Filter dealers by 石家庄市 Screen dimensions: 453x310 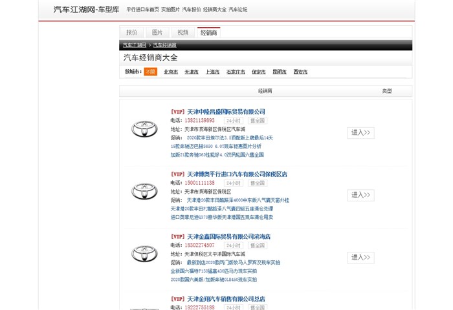(x=236, y=72)
